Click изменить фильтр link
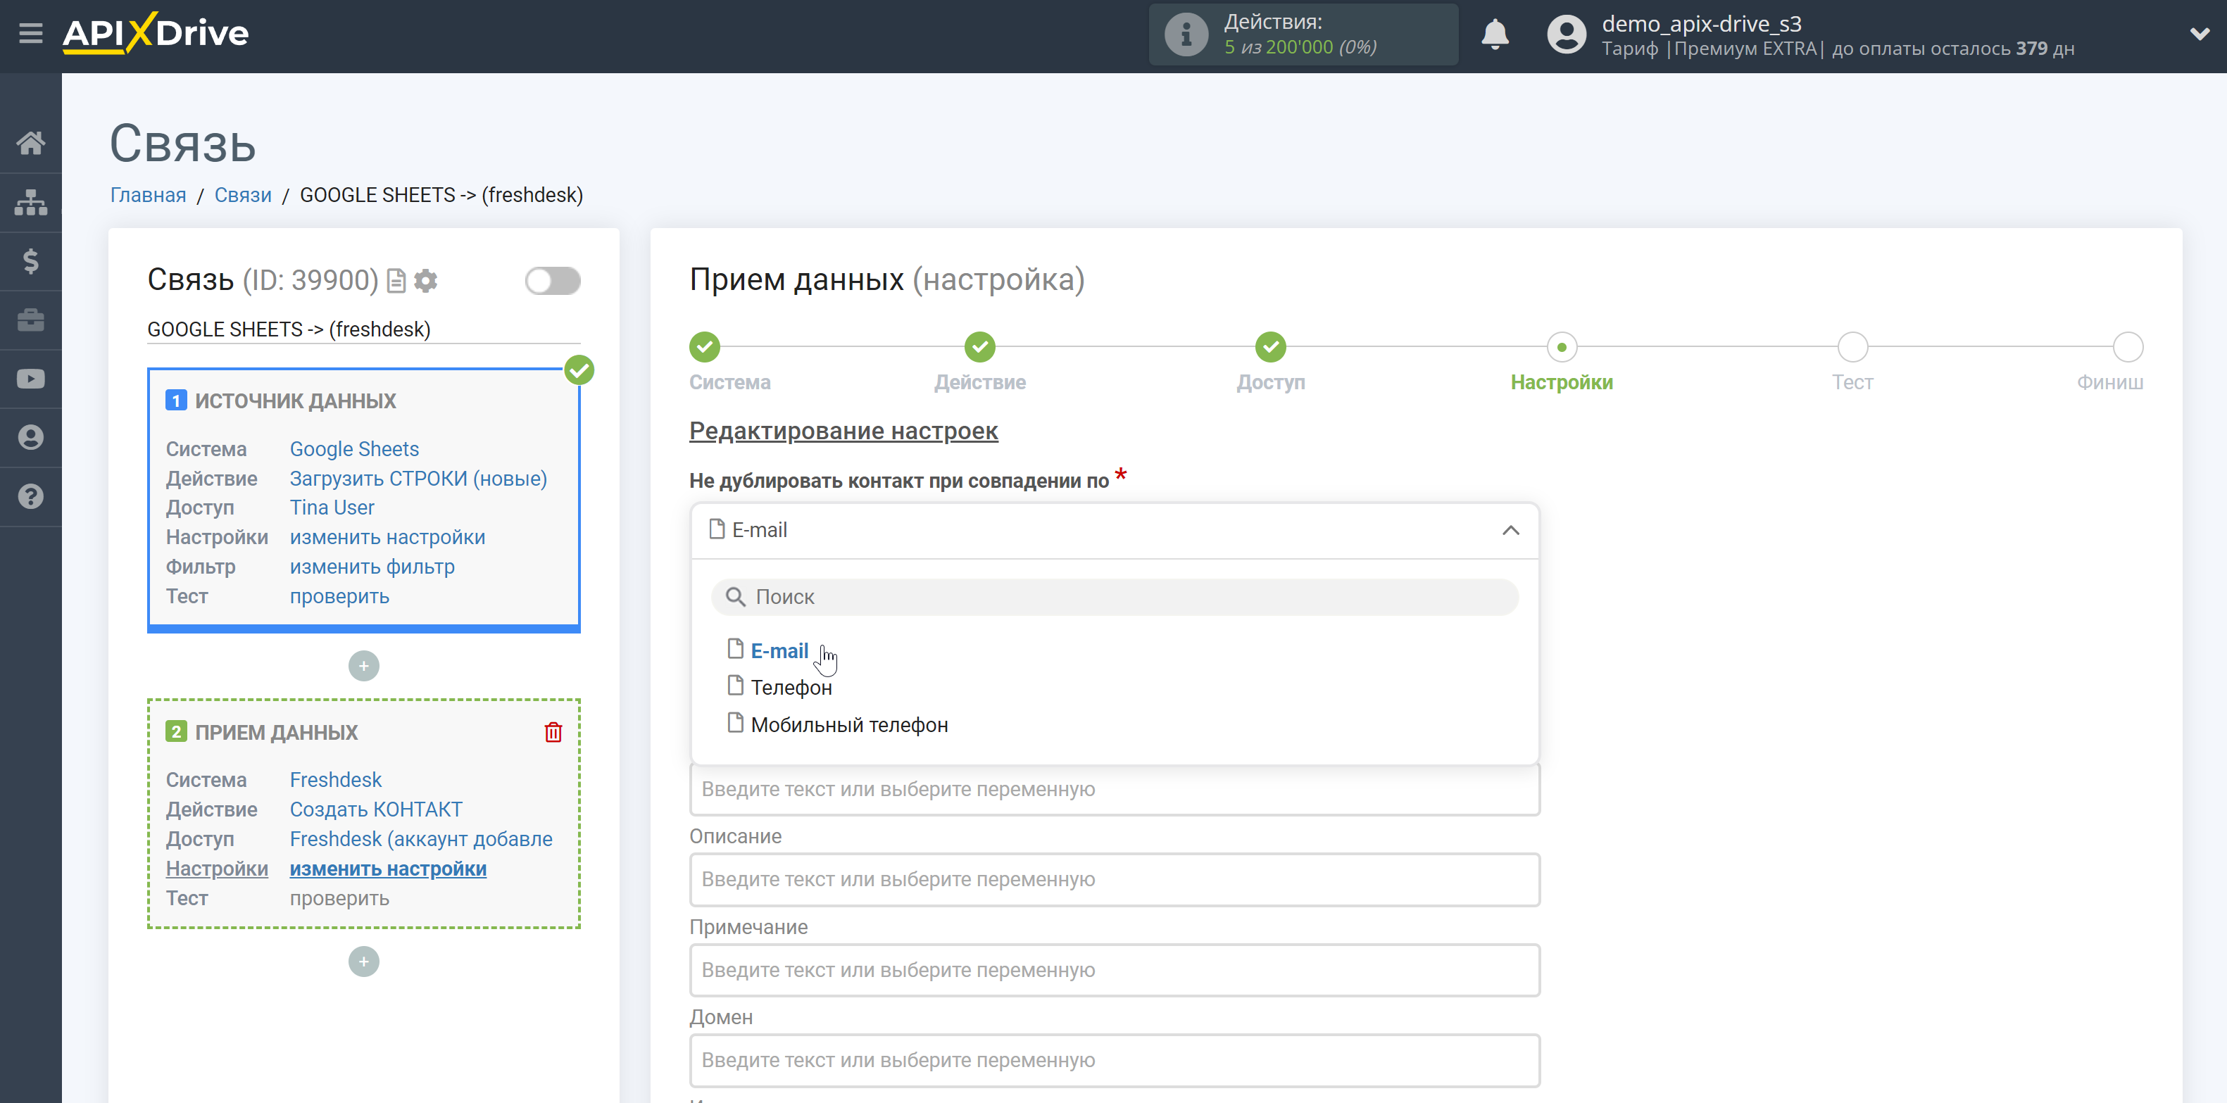This screenshot has width=2227, height=1103. pos(372,566)
